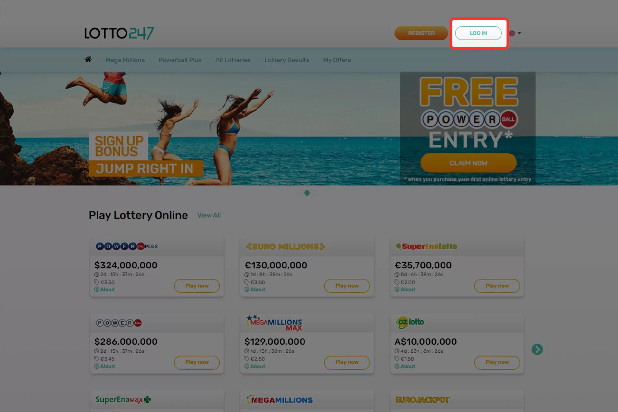Click the Oz Lotto logo
Screen dimensions: 618x412
[x=410, y=322]
